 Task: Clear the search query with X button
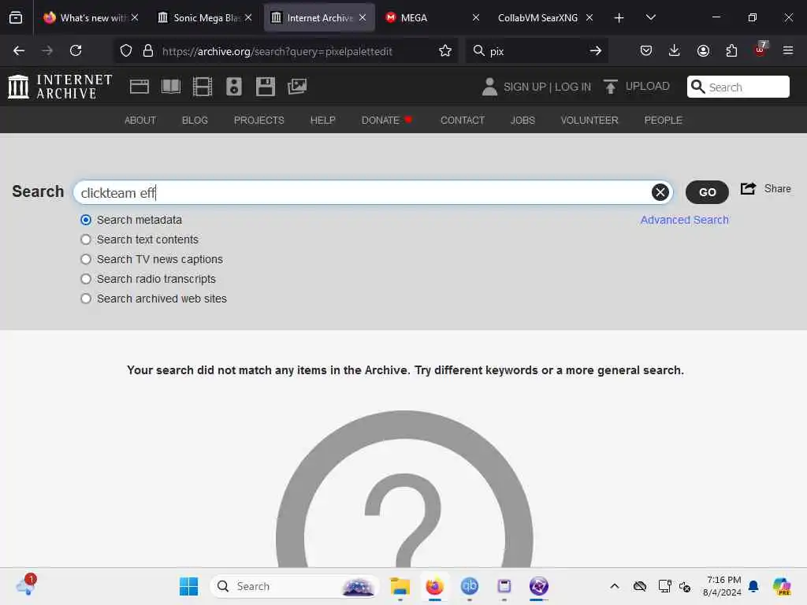click(x=660, y=192)
